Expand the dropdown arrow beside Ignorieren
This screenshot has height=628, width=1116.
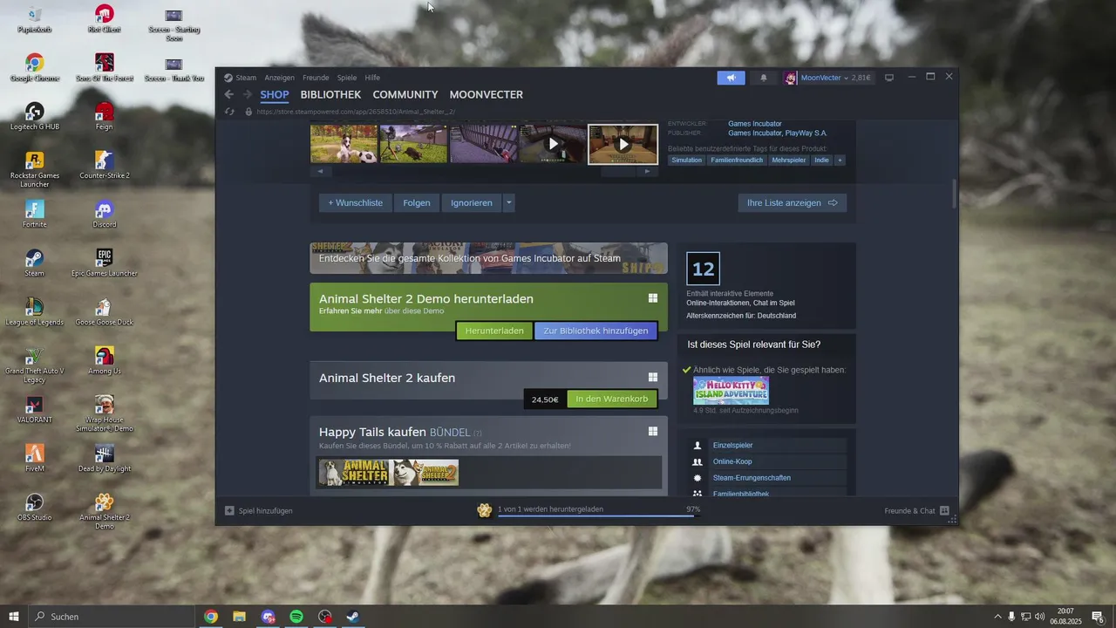point(509,202)
